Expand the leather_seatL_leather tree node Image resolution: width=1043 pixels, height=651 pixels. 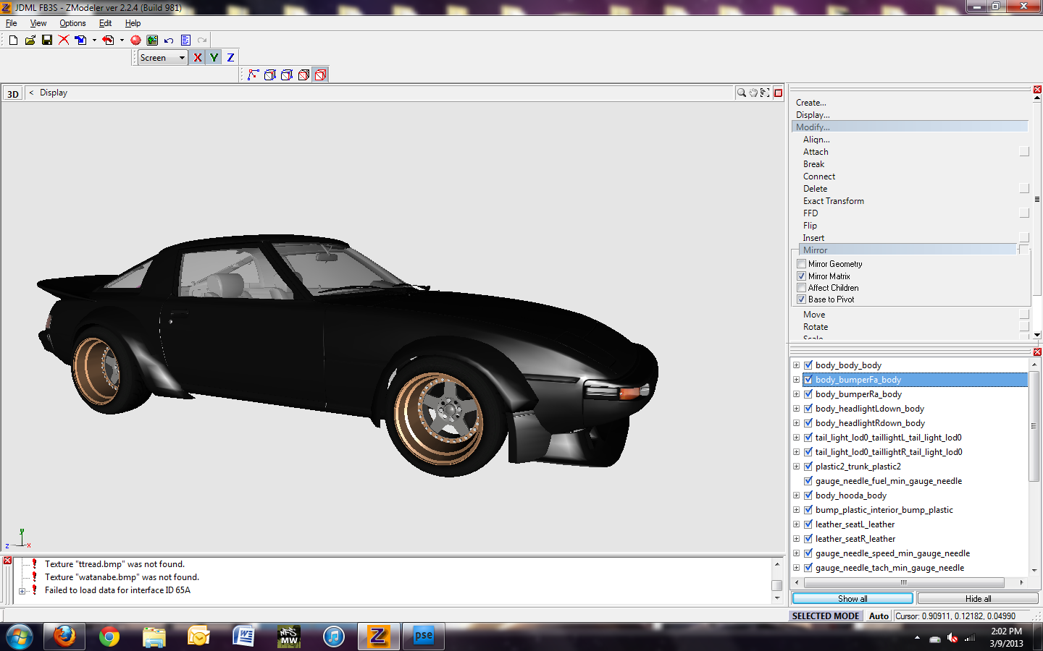click(796, 524)
